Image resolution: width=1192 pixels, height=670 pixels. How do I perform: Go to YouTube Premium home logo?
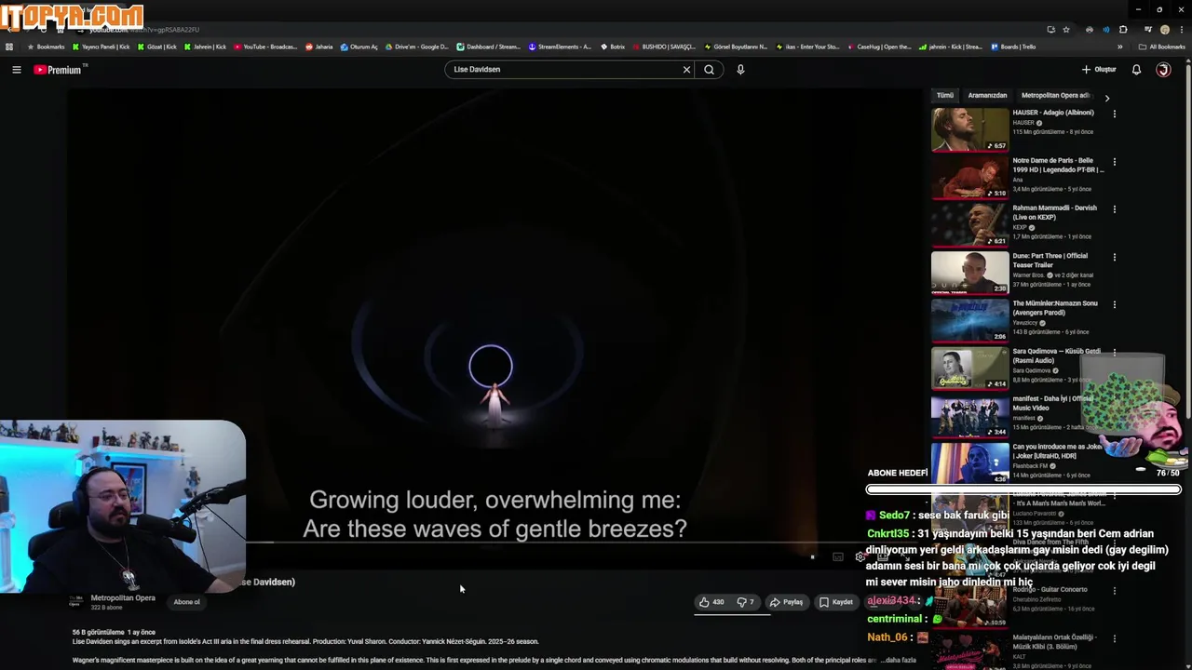60,70
